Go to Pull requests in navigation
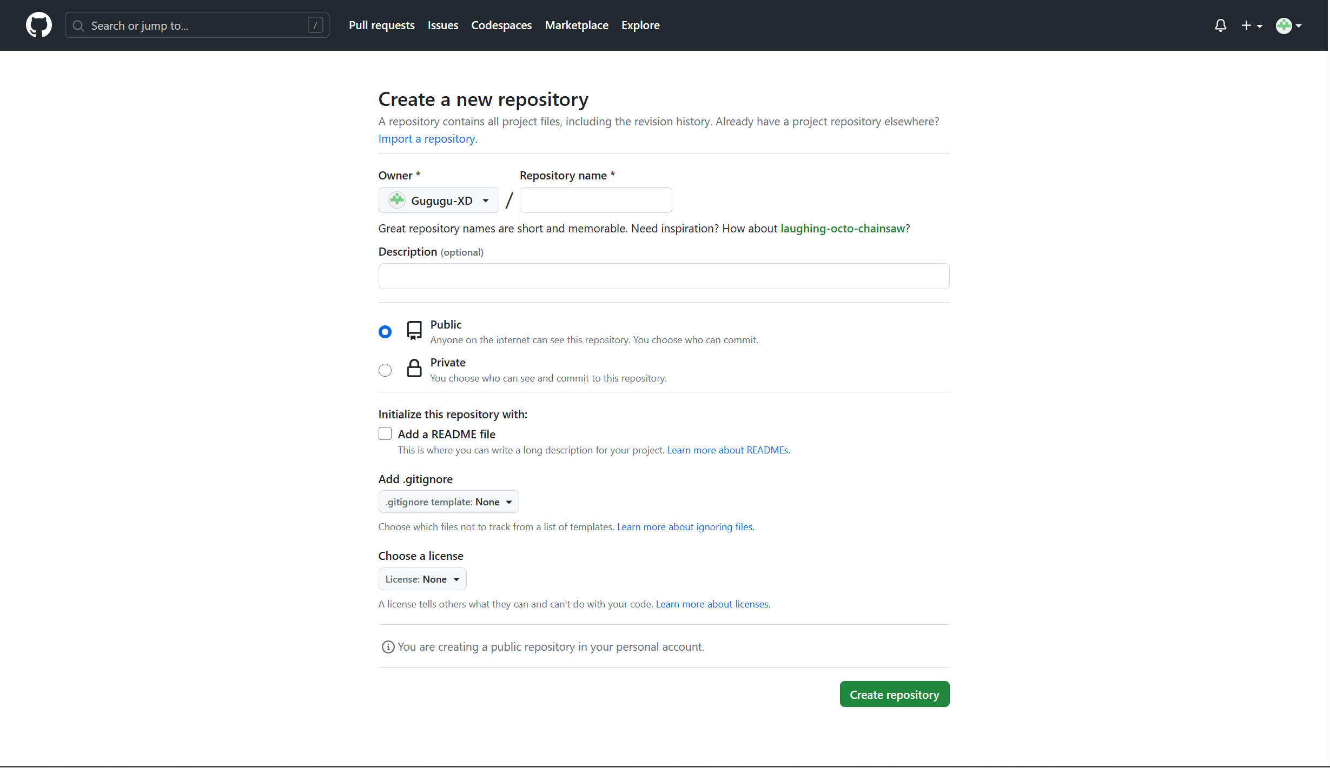Viewport: 1330px width, 768px height. pos(381,25)
